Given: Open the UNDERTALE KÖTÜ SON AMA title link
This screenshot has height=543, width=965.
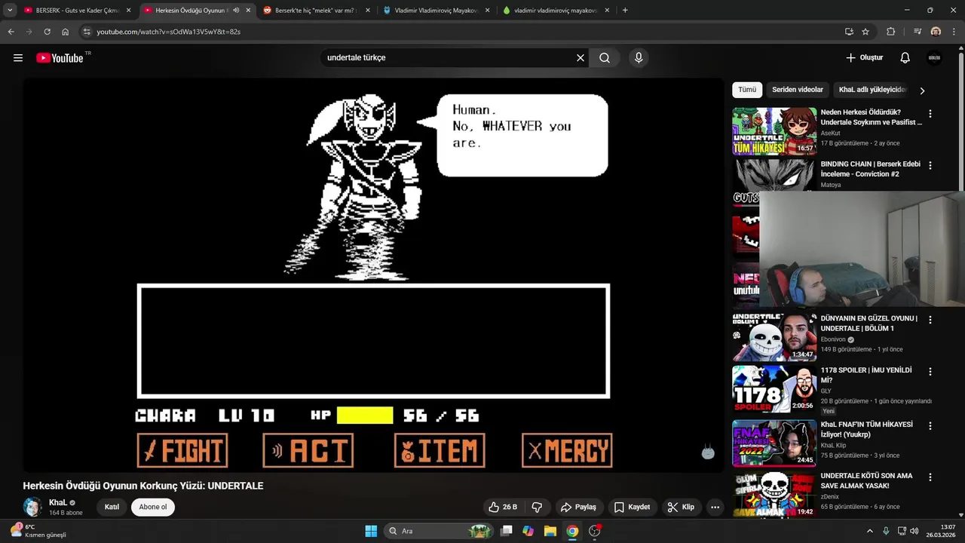Looking at the screenshot, I should (866, 481).
